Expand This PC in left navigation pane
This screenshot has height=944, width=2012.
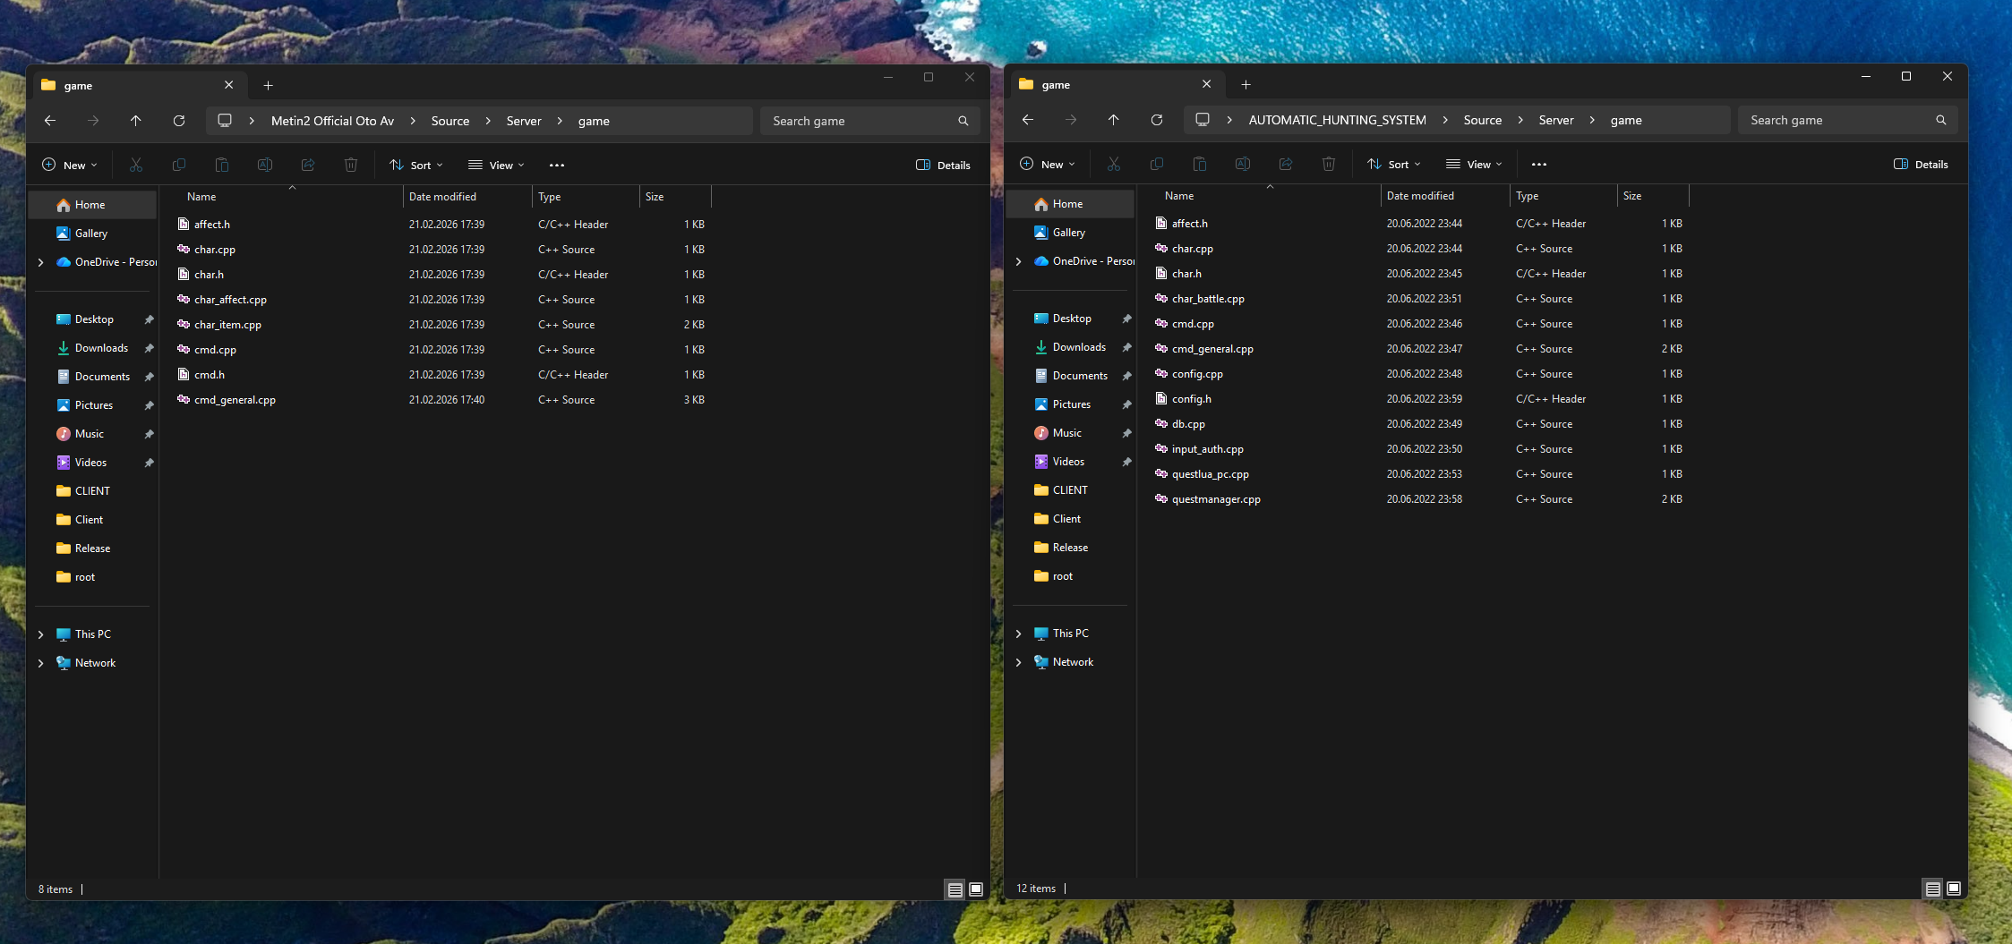click(x=41, y=634)
